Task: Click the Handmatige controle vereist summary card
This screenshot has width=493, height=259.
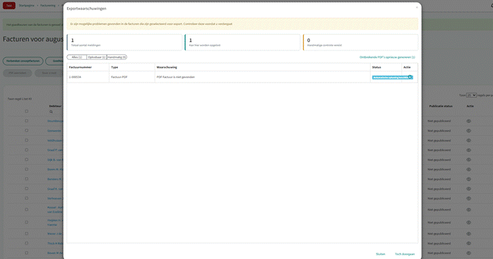Action: tap(360, 42)
